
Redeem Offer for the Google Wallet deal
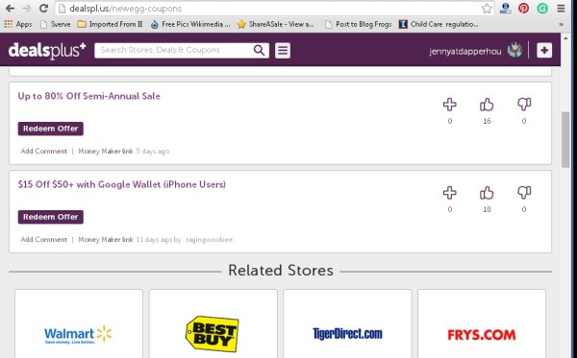(51, 217)
